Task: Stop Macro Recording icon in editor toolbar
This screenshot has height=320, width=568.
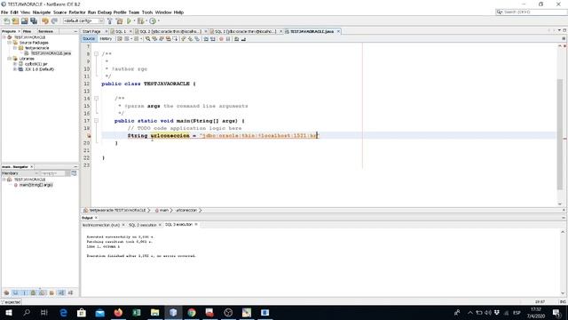Action: coord(228,39)
